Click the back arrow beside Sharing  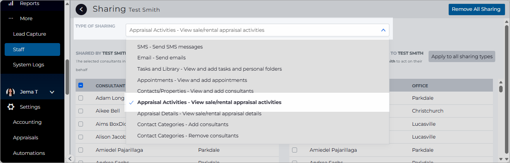point(81,9)
